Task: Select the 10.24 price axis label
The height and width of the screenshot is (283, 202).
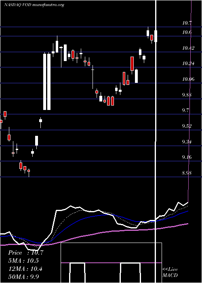Action: (188, 63)
